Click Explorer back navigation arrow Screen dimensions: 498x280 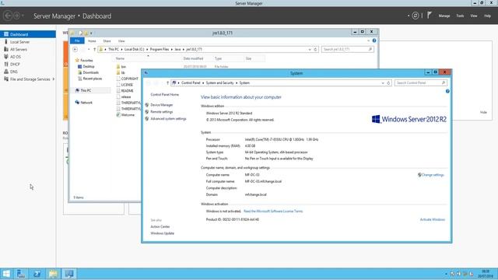[x=75, y=49]
